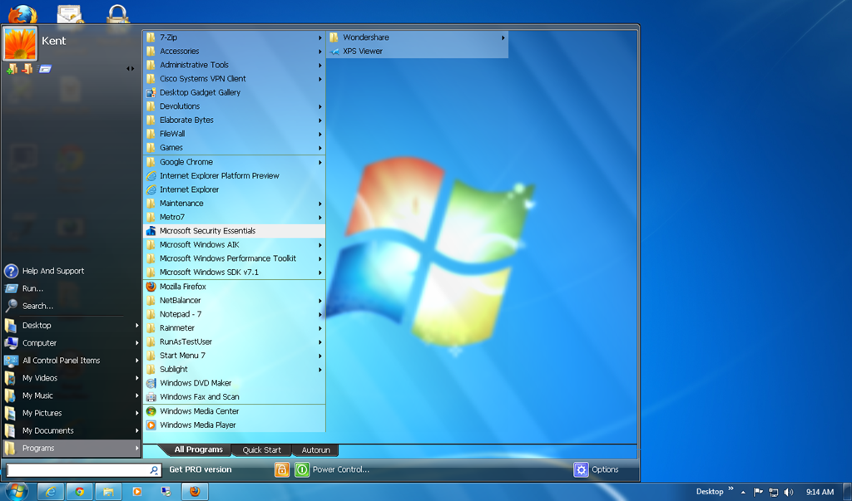Expand the Computer submenu arrow

tap(136, 342)
